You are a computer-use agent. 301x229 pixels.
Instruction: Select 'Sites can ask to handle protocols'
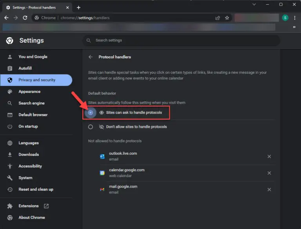91,113
